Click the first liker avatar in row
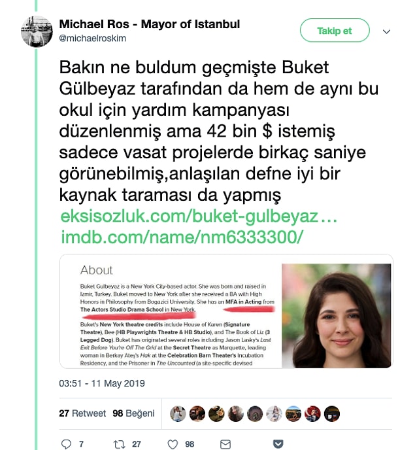 [178, 413]
